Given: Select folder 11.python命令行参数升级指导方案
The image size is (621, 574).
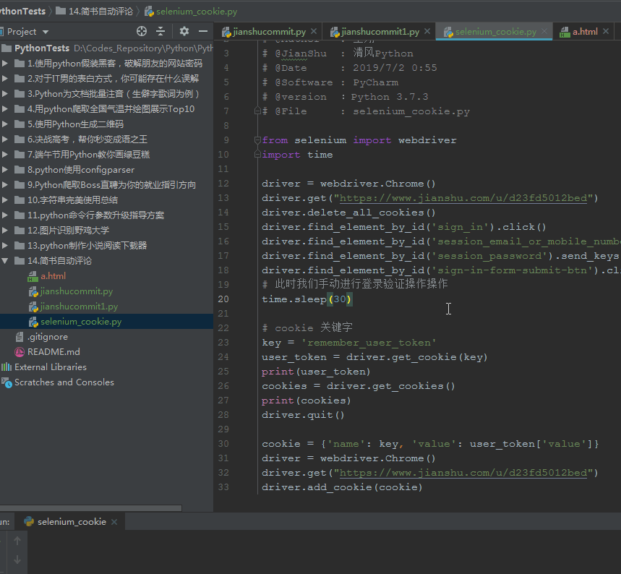Looking at the screenshot, I should point(95,215).
